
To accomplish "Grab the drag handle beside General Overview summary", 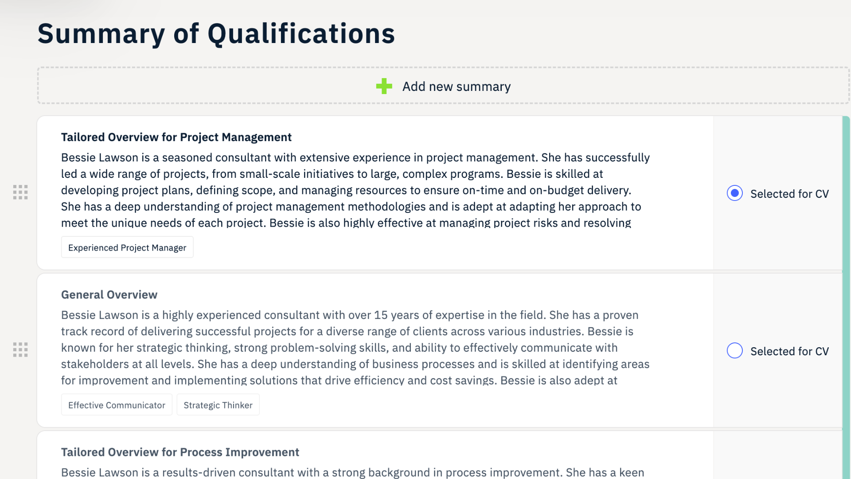I will click(x=20, y=349).
